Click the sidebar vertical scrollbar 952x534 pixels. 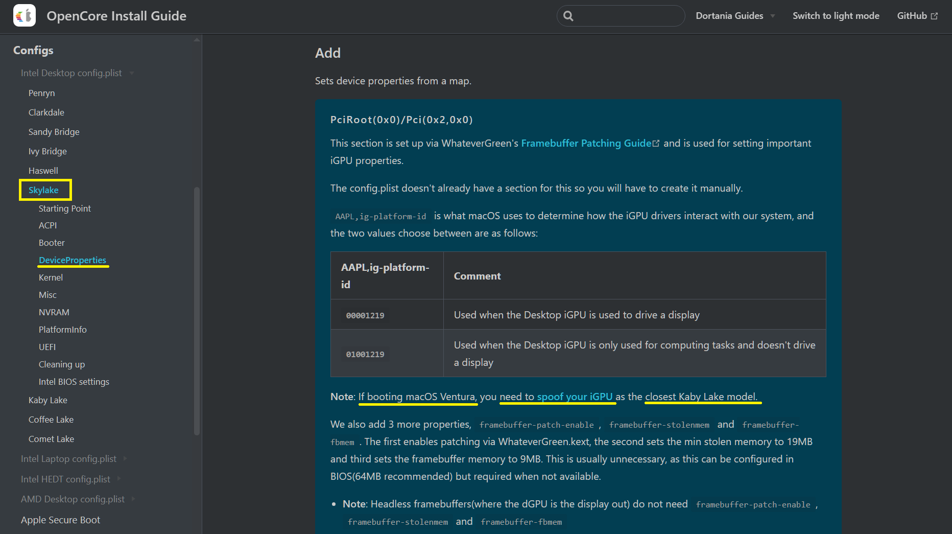click(x=197, y=312)
